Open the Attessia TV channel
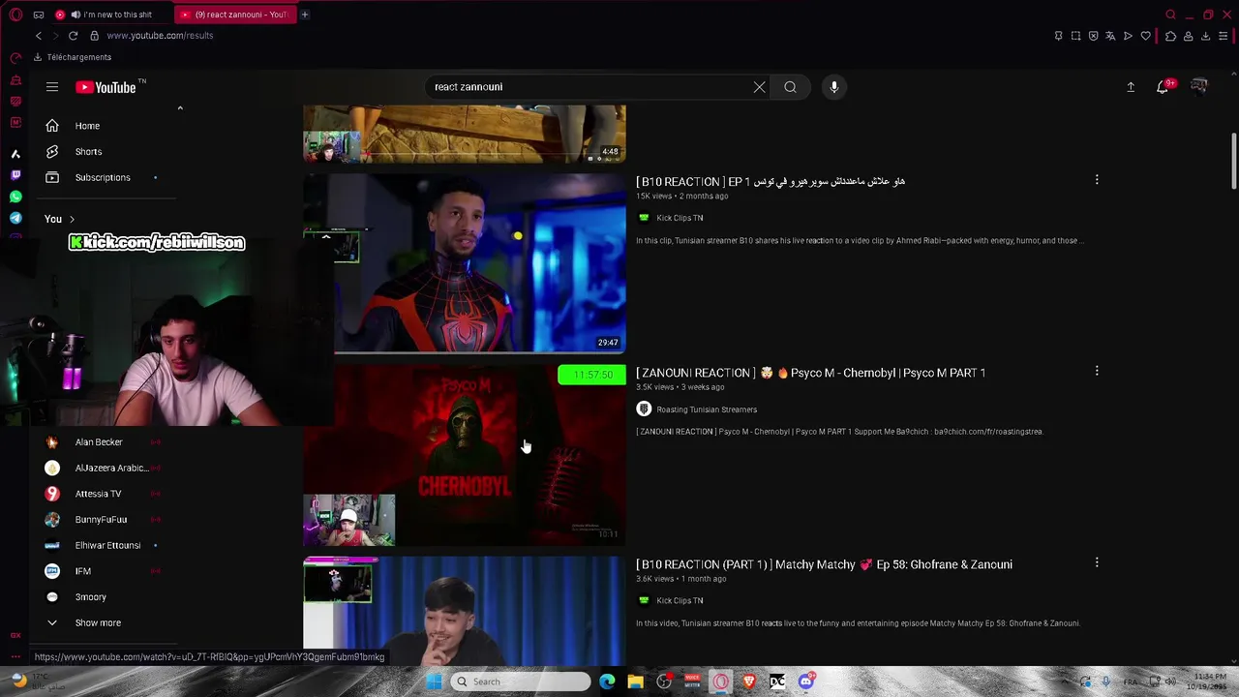This screenshot has height=697, width=1239. 98,494
